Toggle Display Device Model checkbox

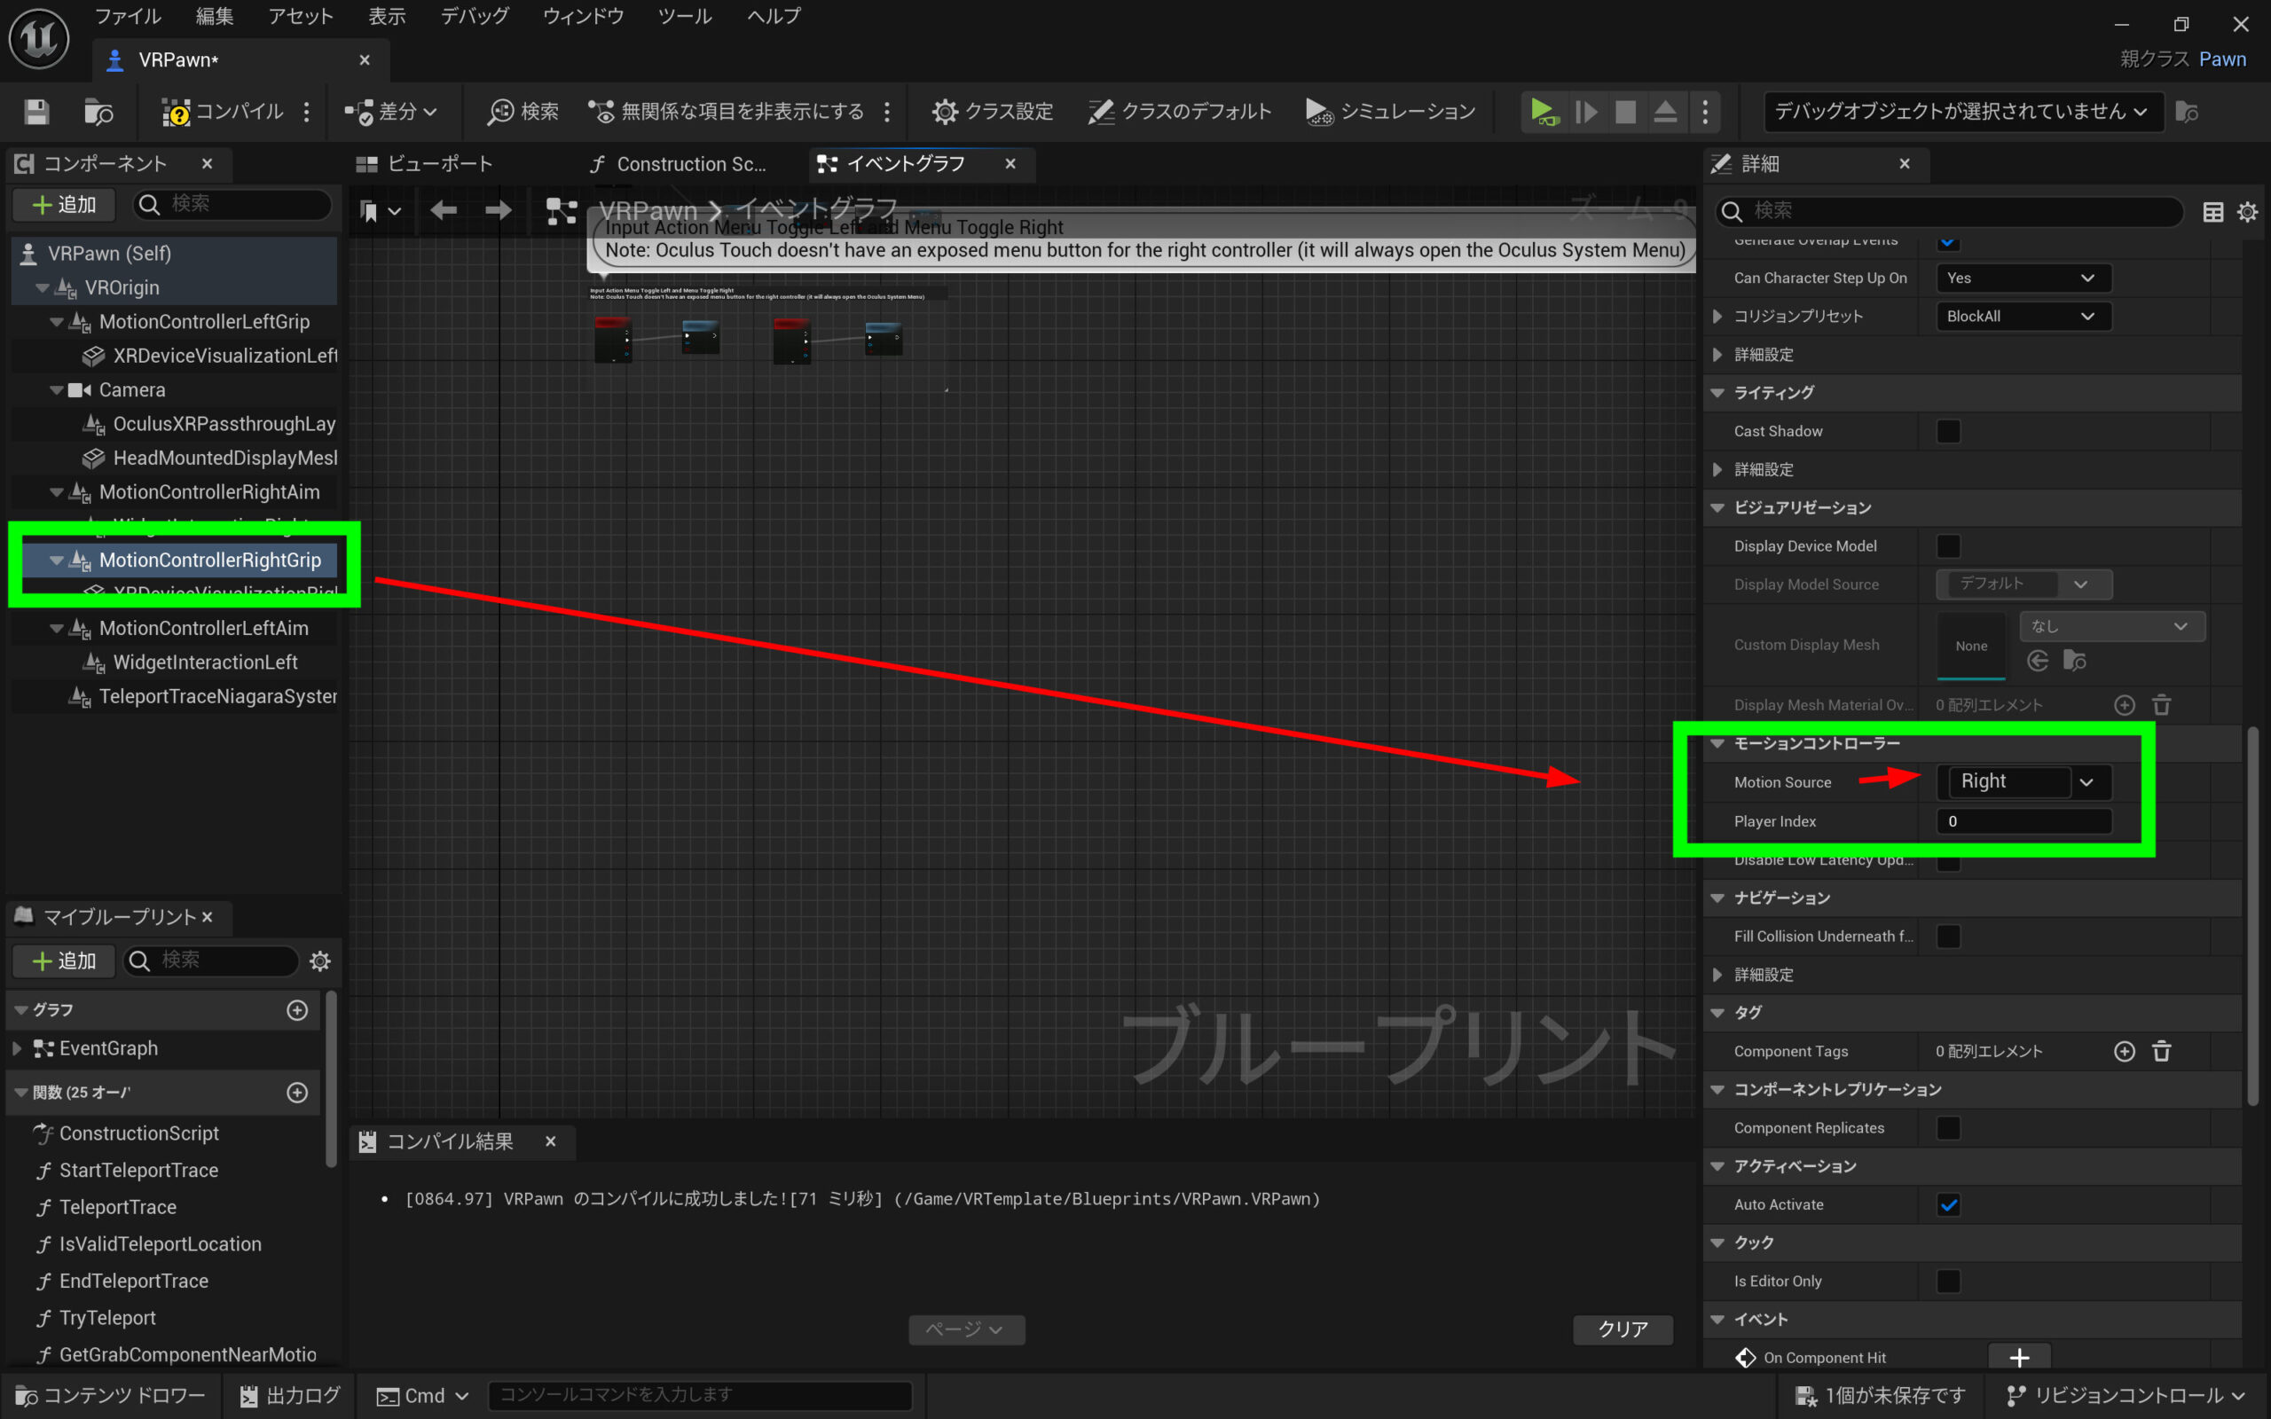(1948, 546)
